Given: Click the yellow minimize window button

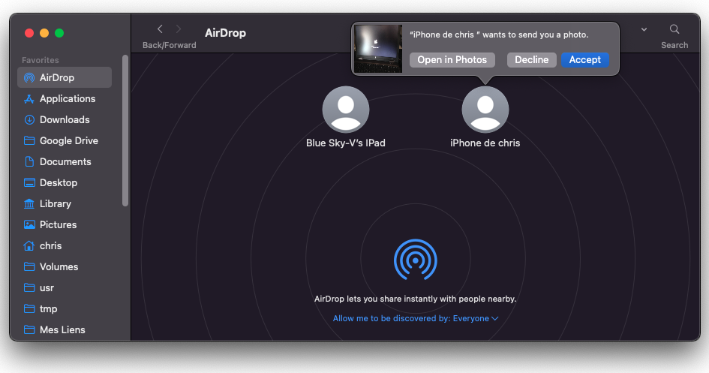Looking at the screenshot, I should tap(44, 33).
